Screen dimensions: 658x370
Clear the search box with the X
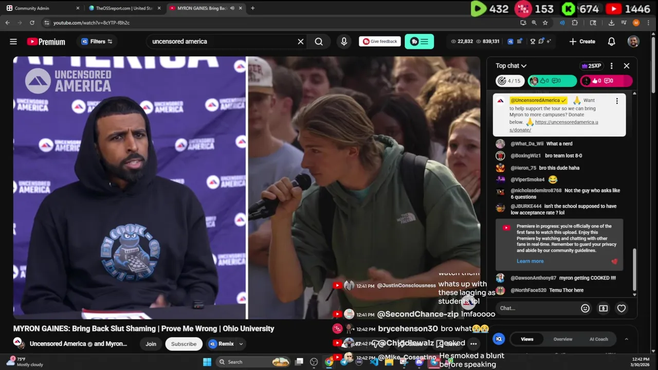(301, 42)
